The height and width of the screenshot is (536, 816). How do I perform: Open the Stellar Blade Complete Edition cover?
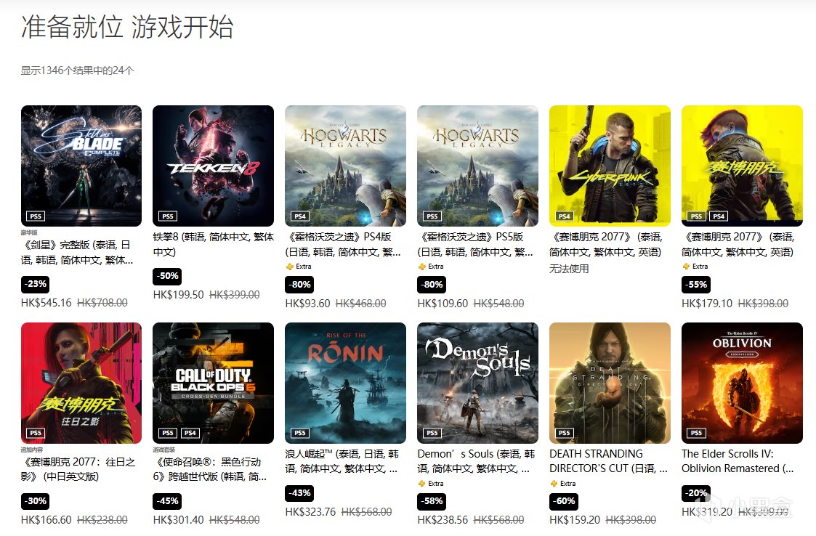pyautogui.click(x=81, y=166)
